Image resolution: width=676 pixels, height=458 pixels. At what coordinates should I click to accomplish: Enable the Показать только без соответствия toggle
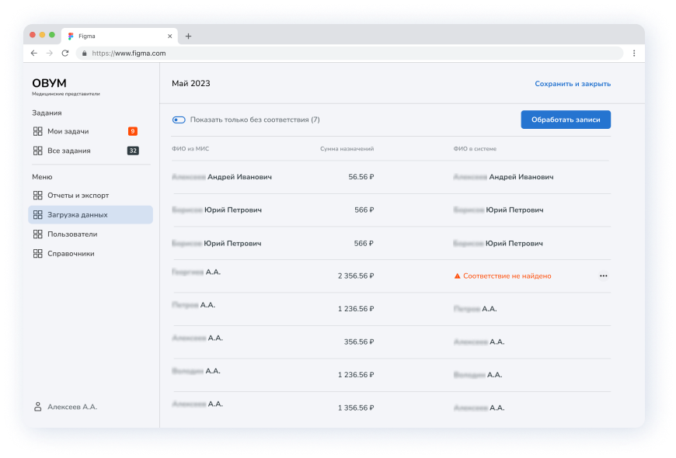coord(178,119)
